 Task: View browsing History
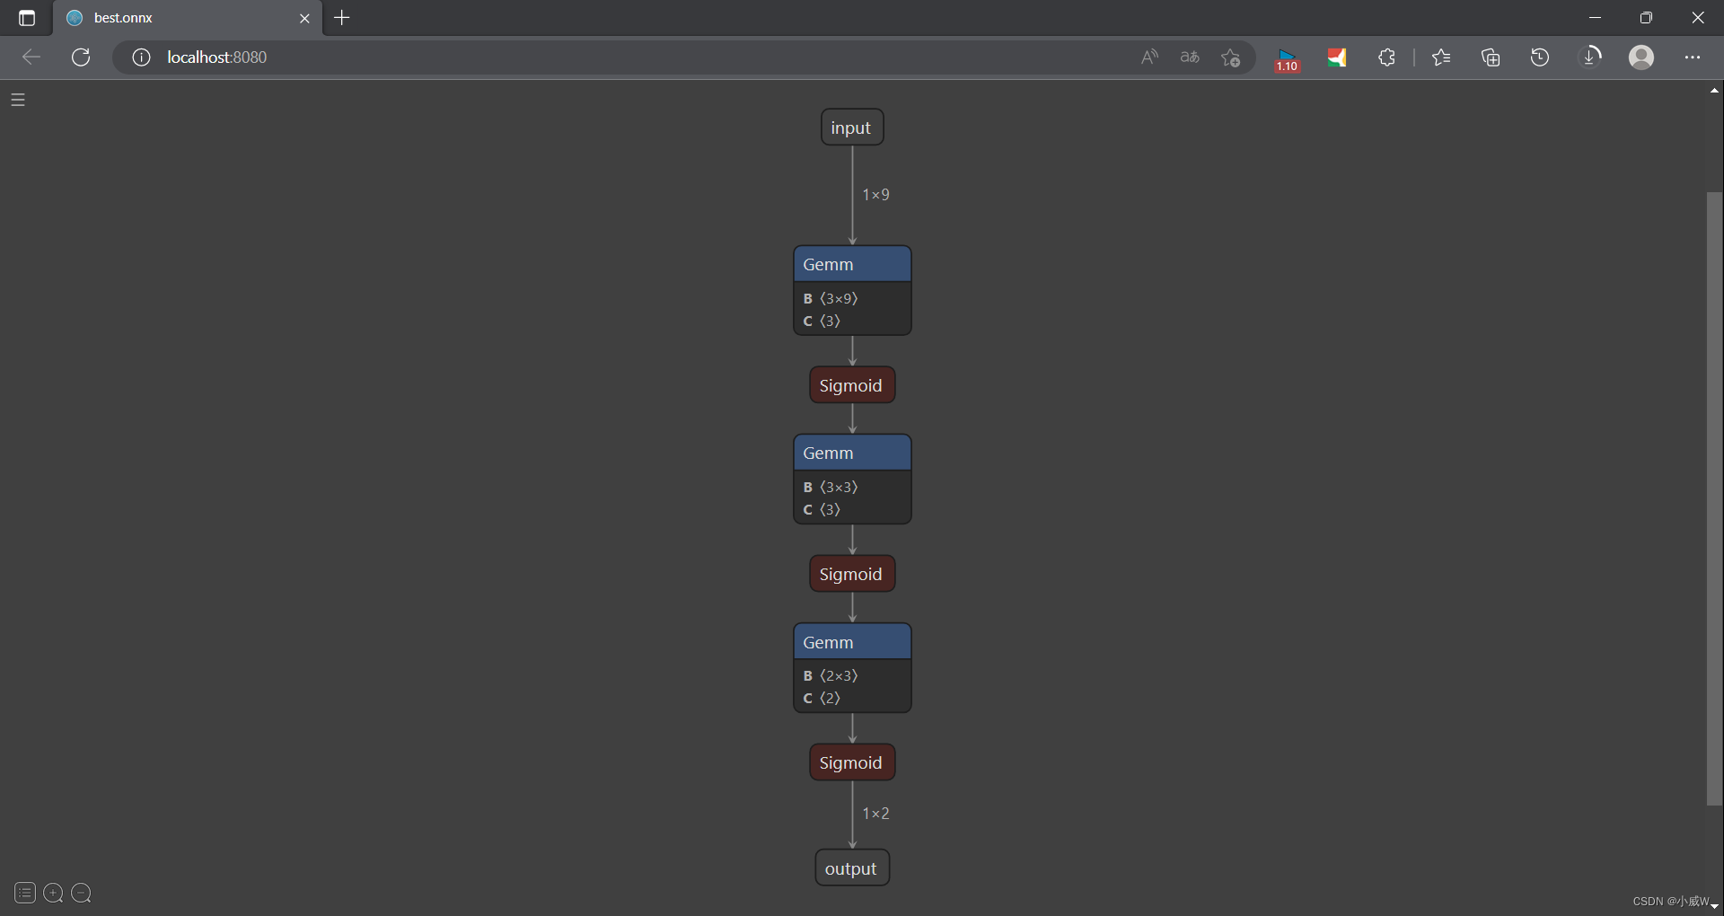tap(1539, 57)
